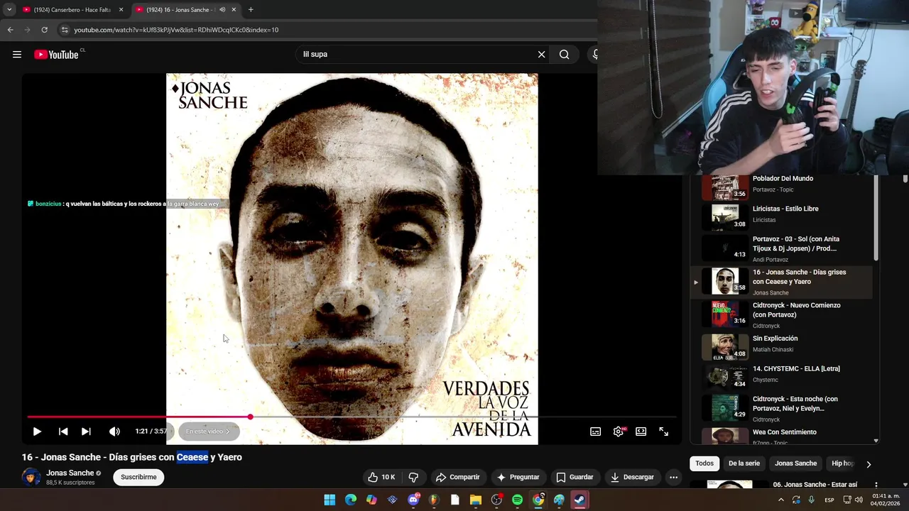
Task: Click the search magnifier button
Action: (564, 55)
